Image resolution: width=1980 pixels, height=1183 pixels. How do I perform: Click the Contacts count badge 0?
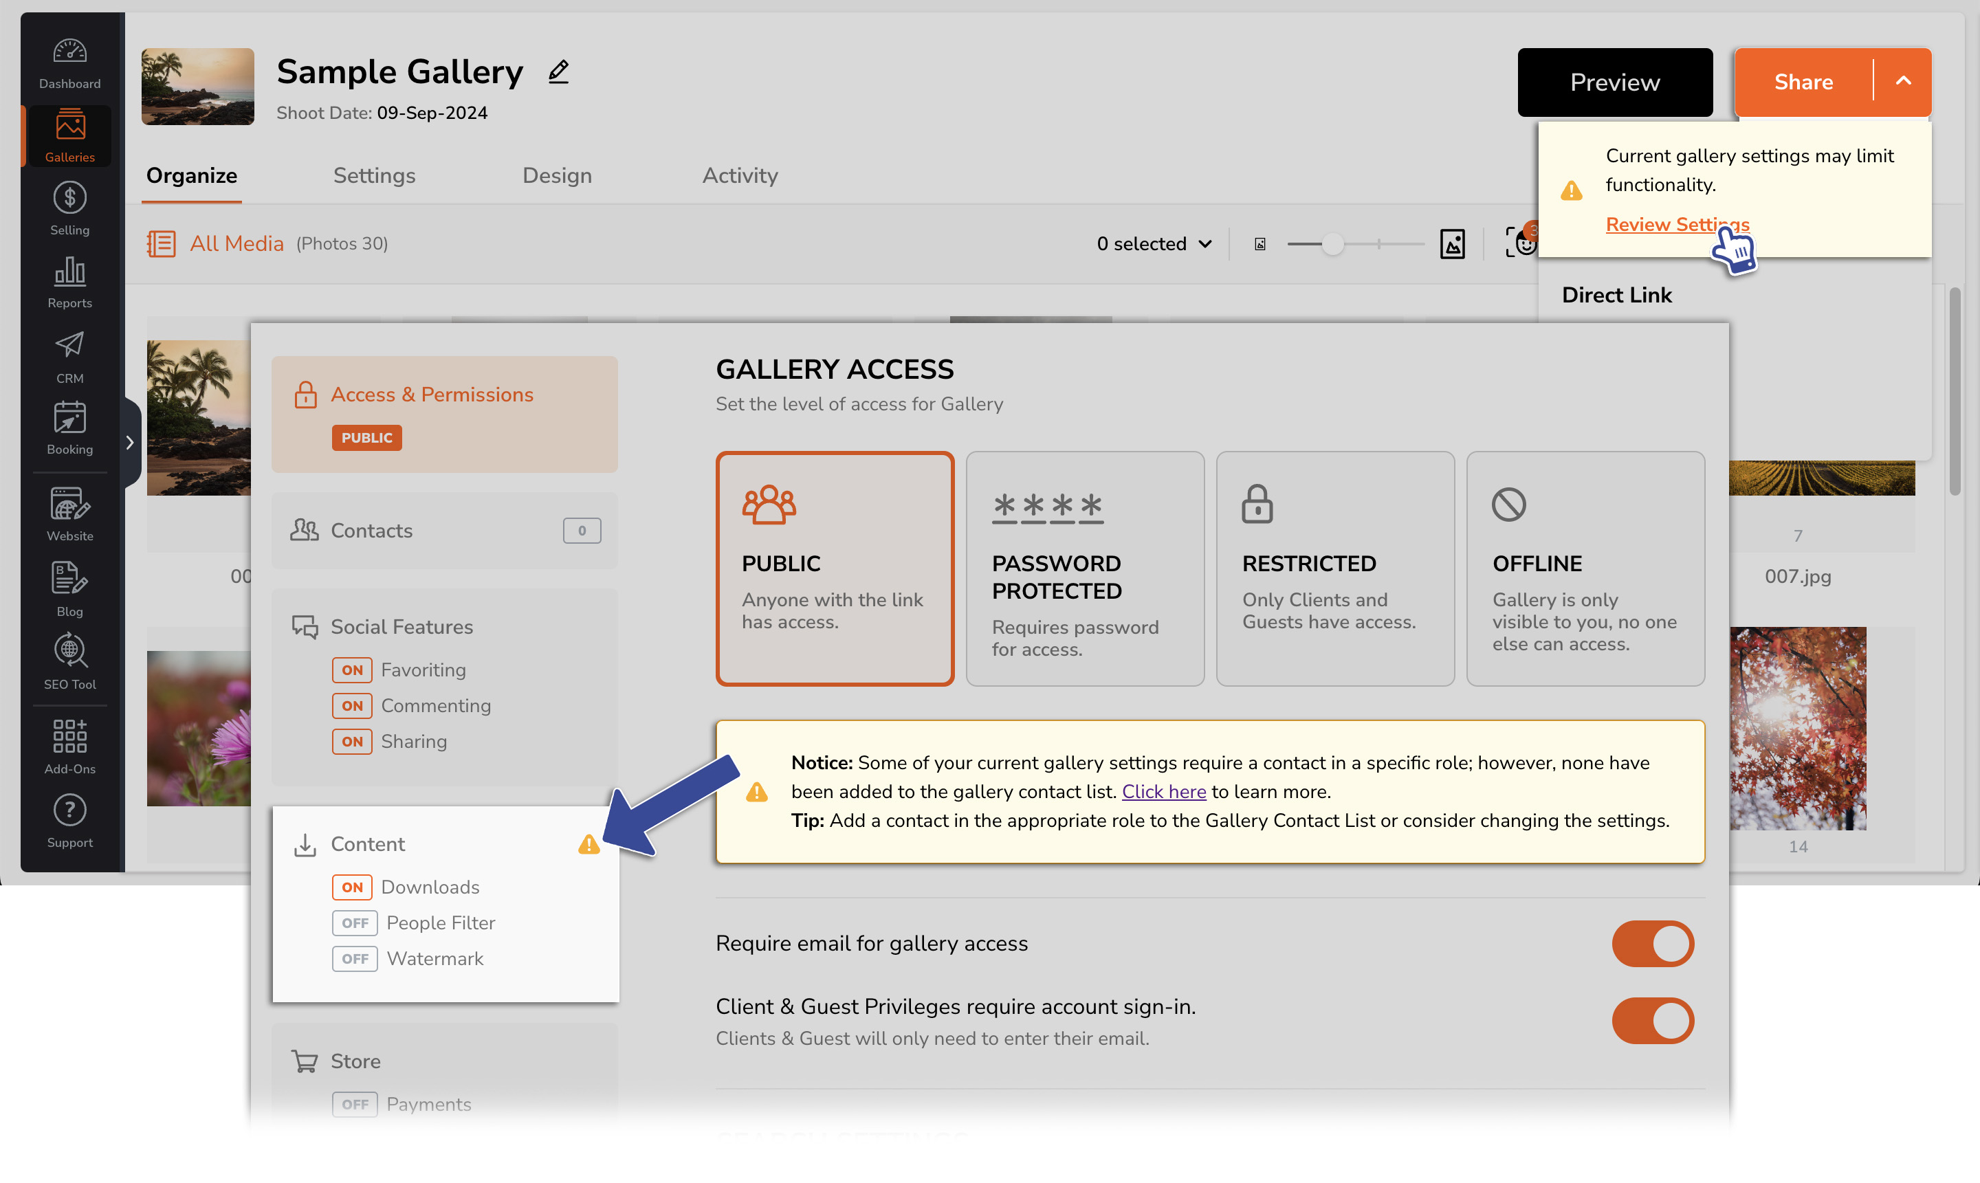coord(582,530)
